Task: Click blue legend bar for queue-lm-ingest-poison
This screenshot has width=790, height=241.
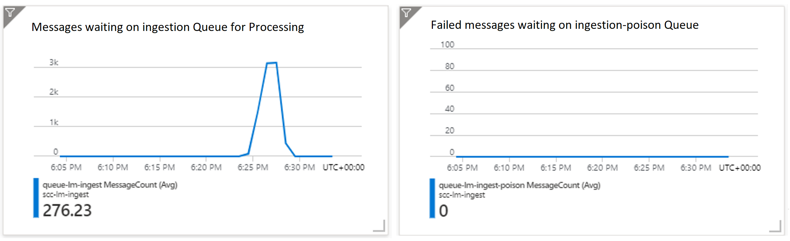Action: [432, 198]
